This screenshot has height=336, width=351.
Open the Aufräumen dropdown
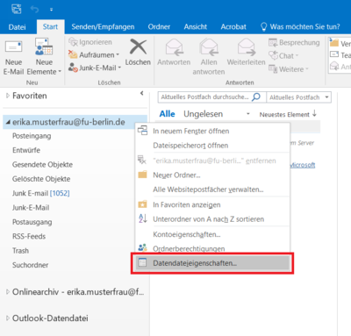pyautogui.click(x=94, y=55)
